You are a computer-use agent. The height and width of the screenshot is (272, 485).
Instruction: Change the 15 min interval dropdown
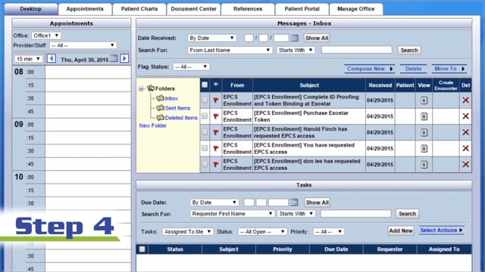click(28, 59)
